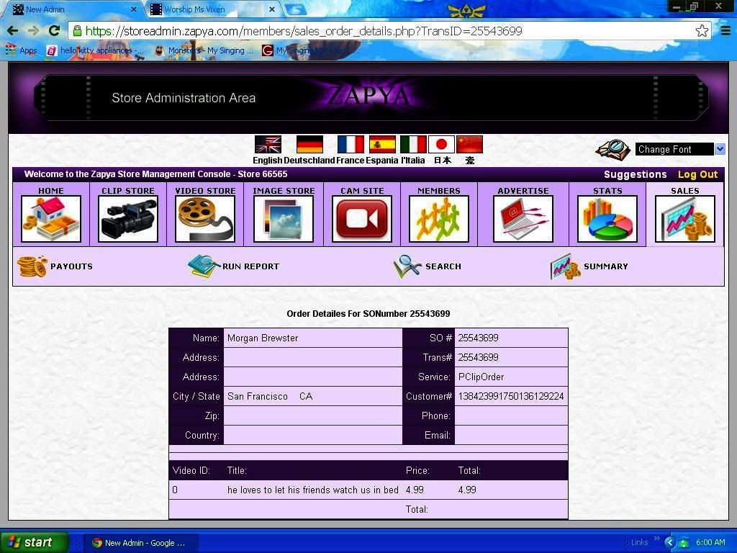
Task: Bookmark this page with the star icon
Action: coord(702,31)
